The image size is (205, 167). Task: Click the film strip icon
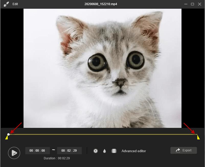coord(114,151)
